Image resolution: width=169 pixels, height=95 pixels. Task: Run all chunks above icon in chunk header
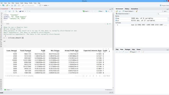click(107, 24)
